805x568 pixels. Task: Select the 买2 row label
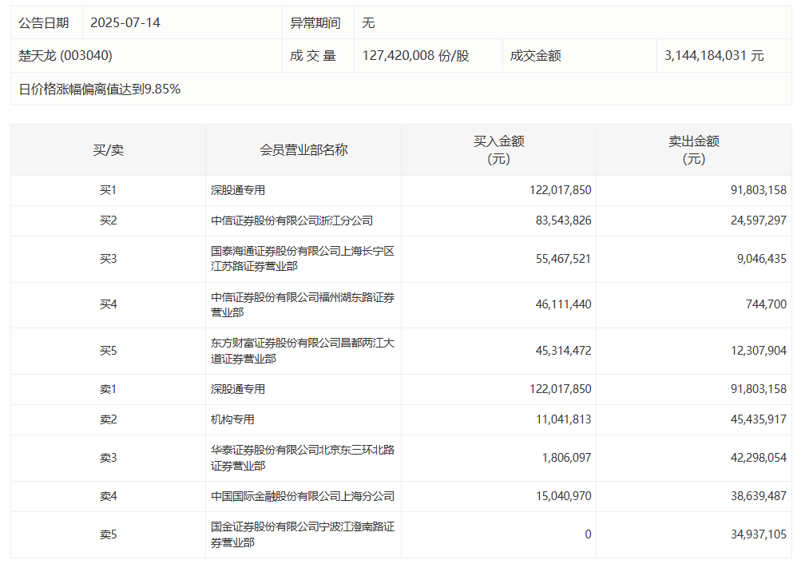coord(109,220)
